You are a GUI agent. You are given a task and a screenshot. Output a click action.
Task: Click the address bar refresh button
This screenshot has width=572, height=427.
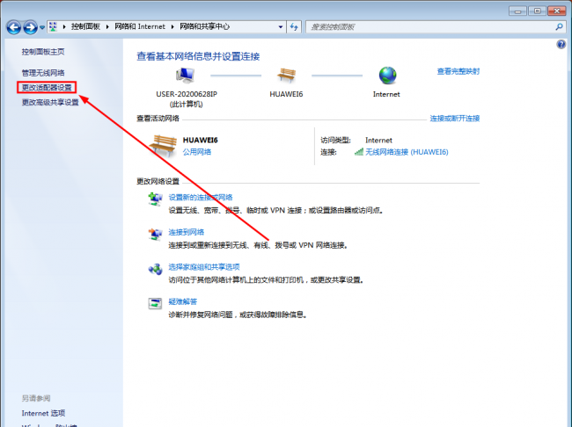point(294,26)
